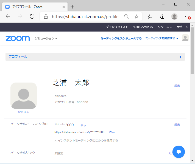Expand the リソース dropdown

[165, 27]
